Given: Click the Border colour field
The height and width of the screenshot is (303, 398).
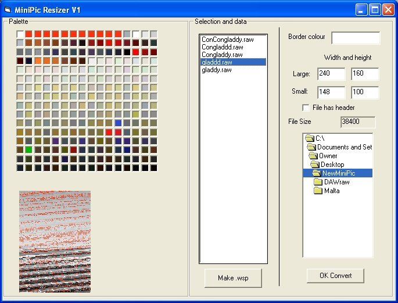Looking at the screenshot, I should pyautogui.click(x=356, y=38).
